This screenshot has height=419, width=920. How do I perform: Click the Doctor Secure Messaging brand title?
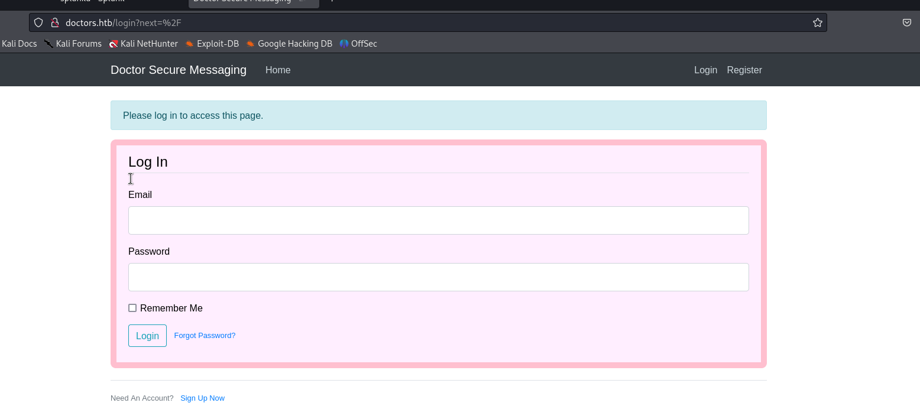click(179, 70)
